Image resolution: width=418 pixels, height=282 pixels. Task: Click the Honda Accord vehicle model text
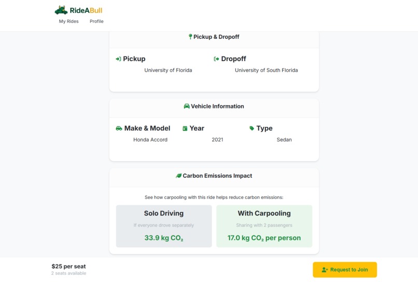[x=150, y=139]
